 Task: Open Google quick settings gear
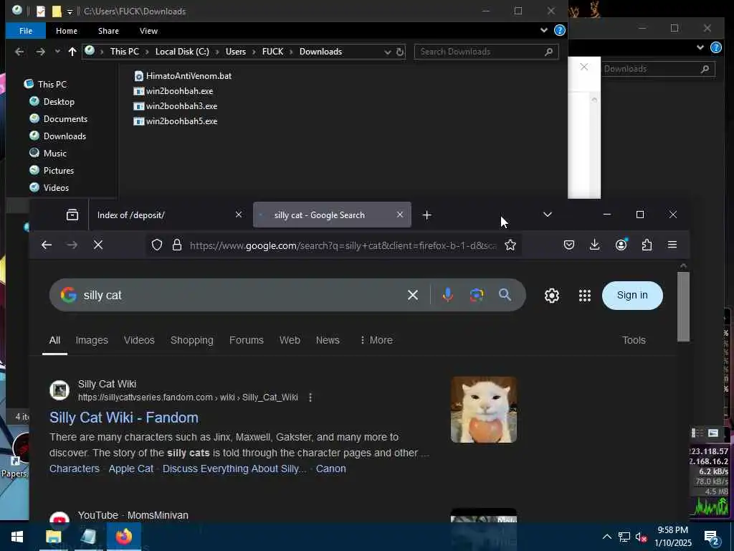coord(551,296)
